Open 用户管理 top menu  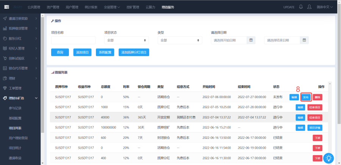coord(72,7)
